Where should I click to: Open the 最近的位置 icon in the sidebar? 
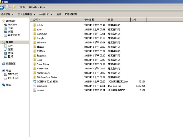tap(5, 35)
